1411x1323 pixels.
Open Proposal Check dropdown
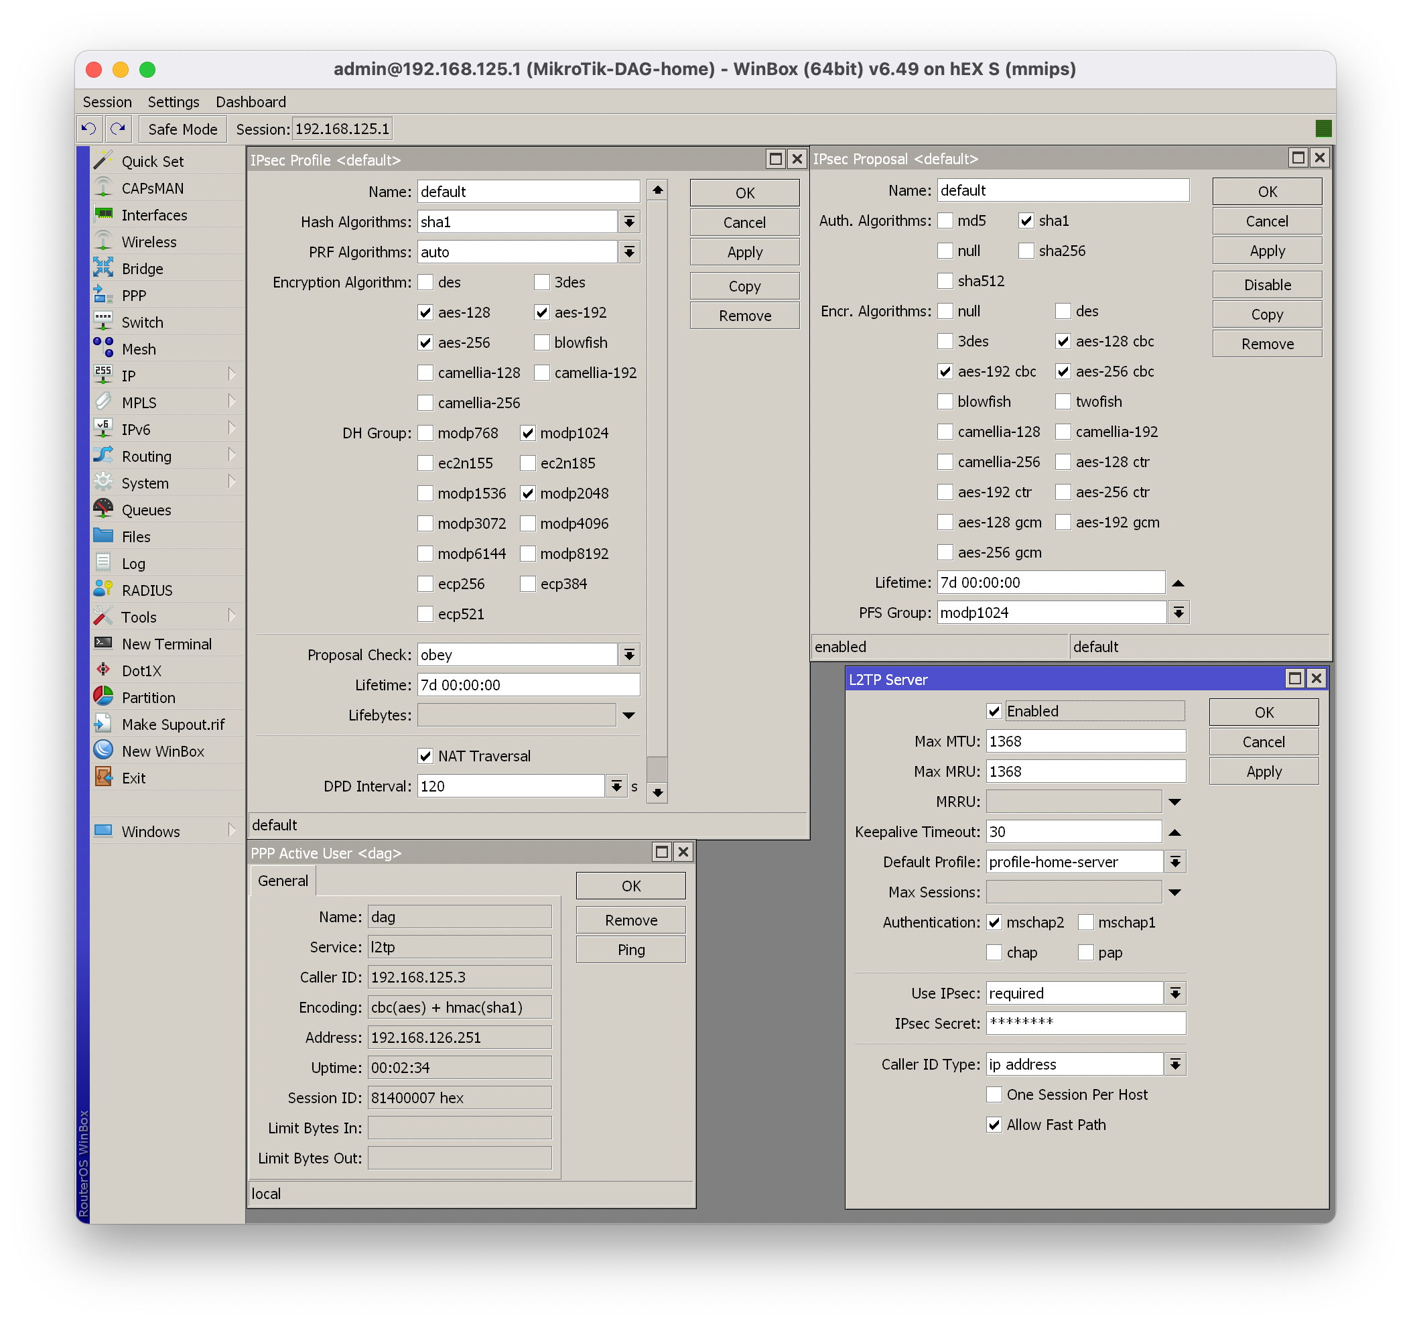(x=630, y=655)
